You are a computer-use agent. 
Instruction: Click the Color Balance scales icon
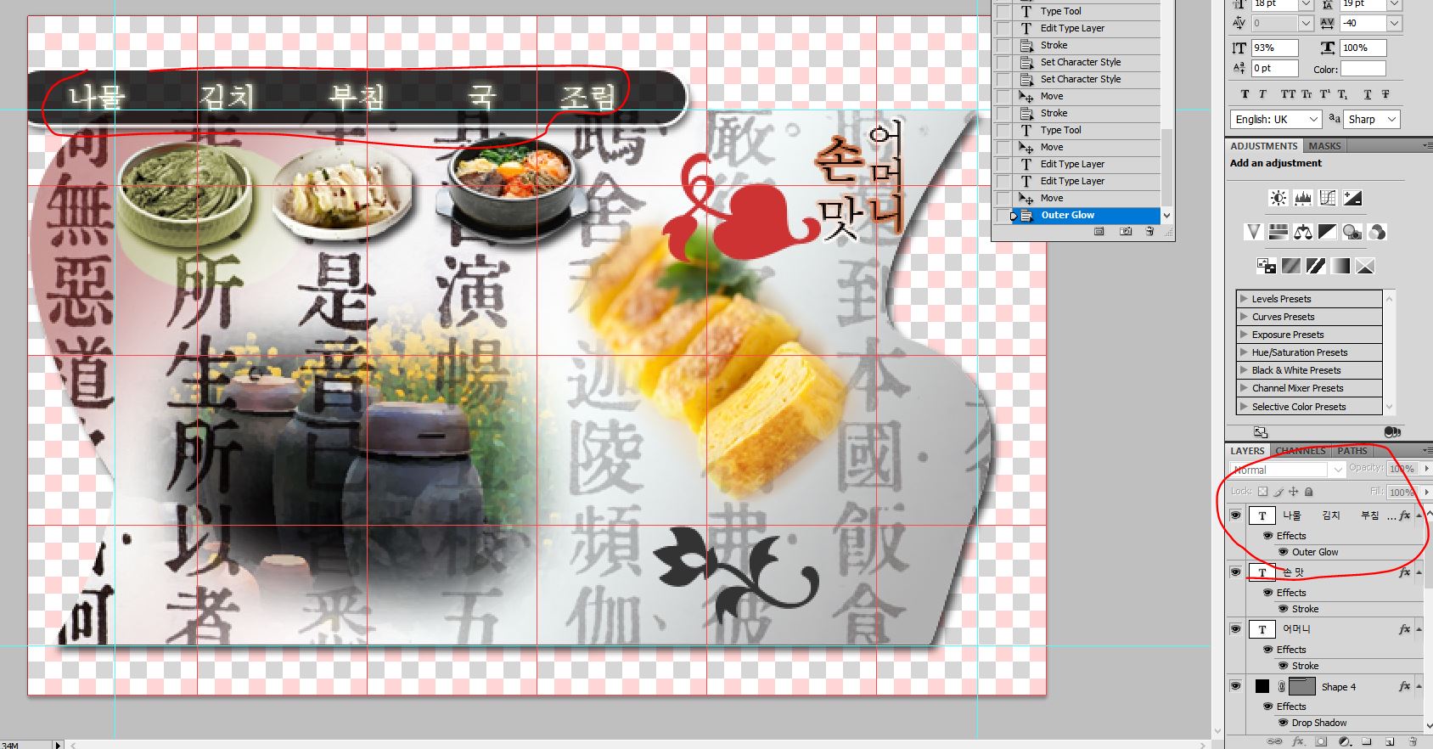click(1303, 232)
